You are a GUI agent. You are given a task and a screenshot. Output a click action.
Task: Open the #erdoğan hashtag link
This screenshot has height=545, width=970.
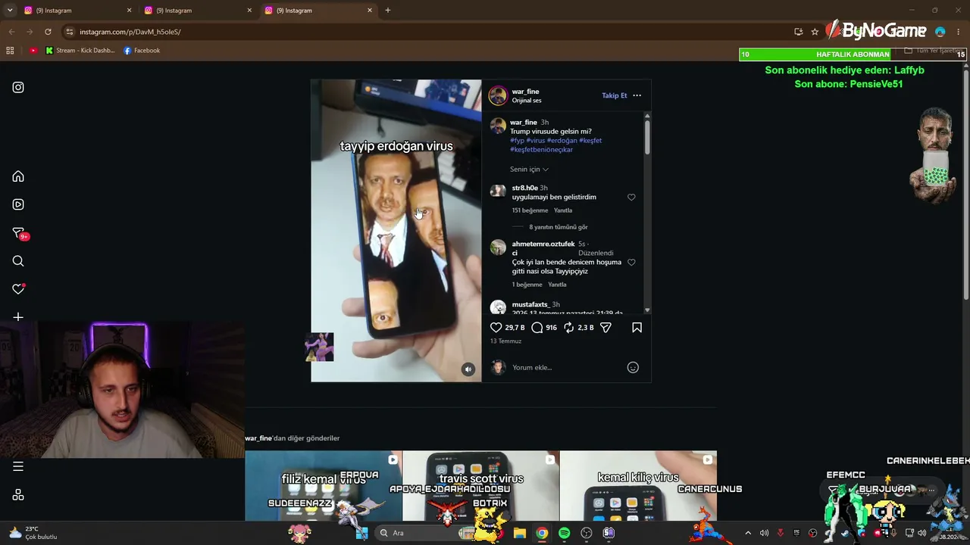562,141
